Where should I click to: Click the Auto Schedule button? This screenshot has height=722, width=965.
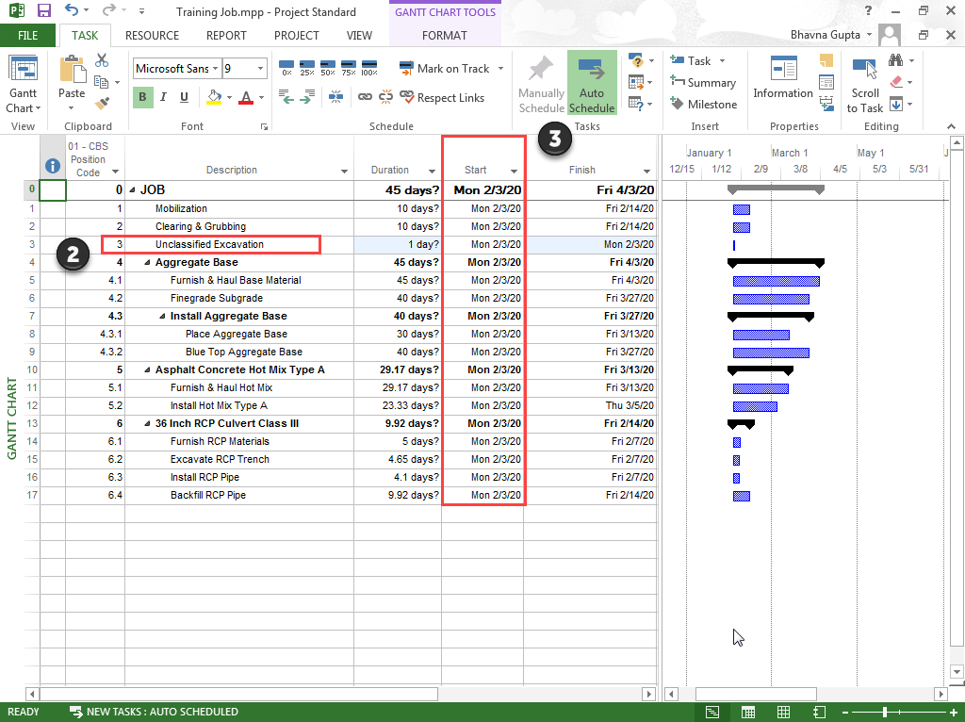click(592, 85)
